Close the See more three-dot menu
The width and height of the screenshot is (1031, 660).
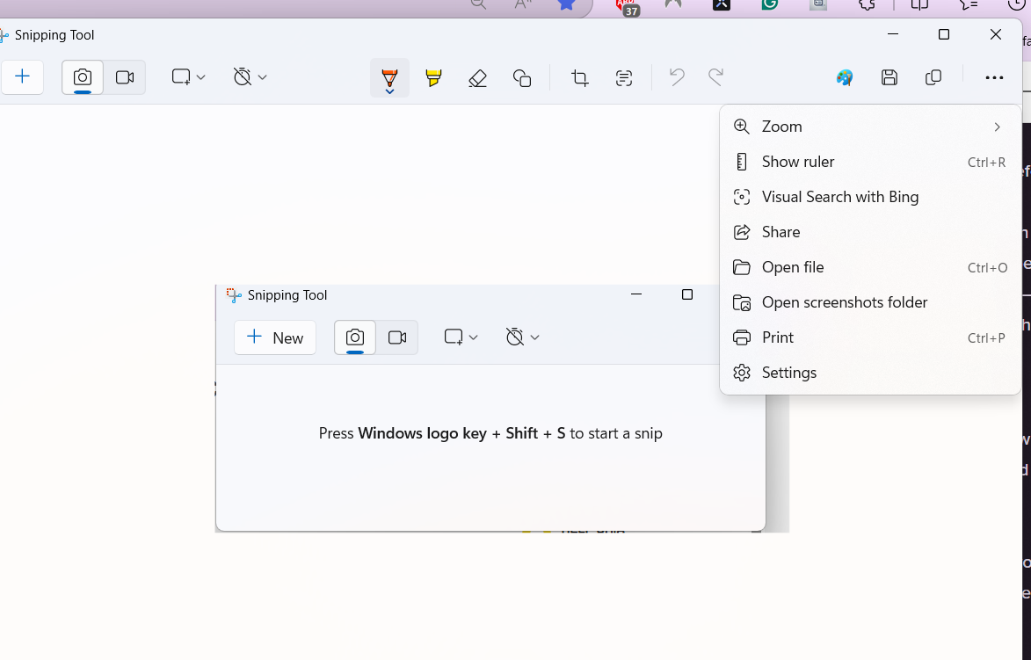coord(994,77)
